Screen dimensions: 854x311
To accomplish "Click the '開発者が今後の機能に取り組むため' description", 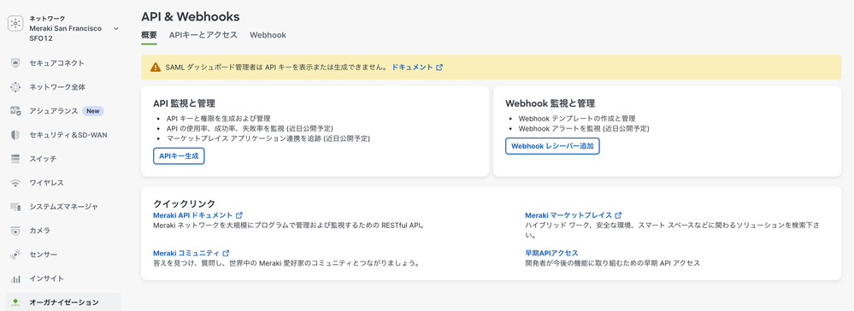I will point(612,263).
